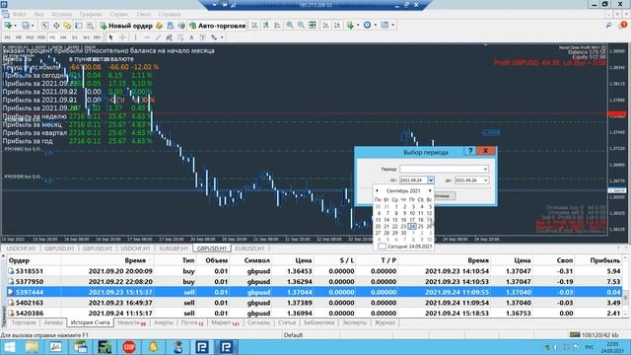
Task: Go to next month in calendar
Action: [430, 190]
